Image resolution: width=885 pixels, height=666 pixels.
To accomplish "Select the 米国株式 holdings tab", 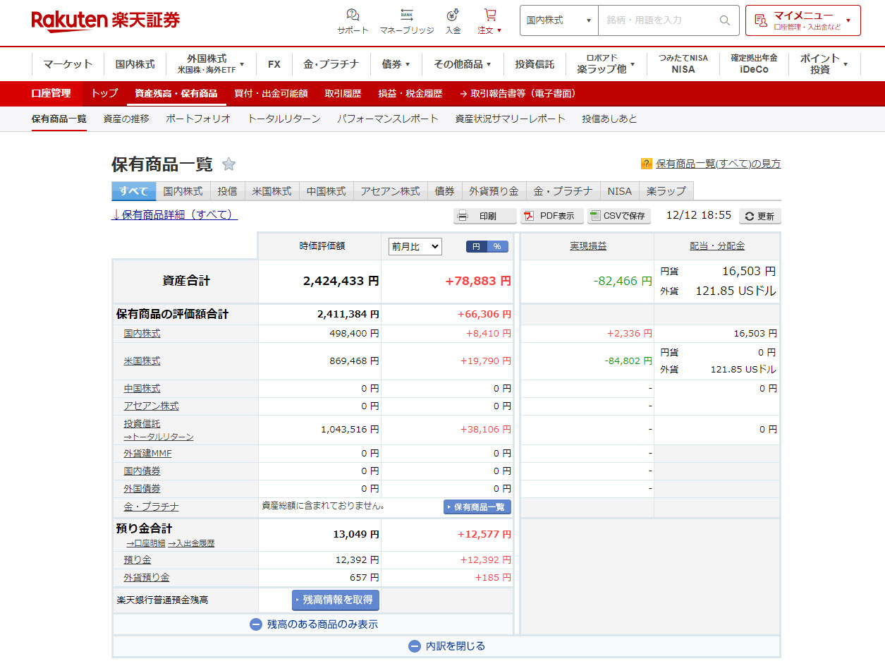I will pyautogui.click(x=271, y=191).
